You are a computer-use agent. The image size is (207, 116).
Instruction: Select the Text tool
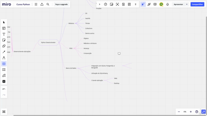click(x=4, y=34)
